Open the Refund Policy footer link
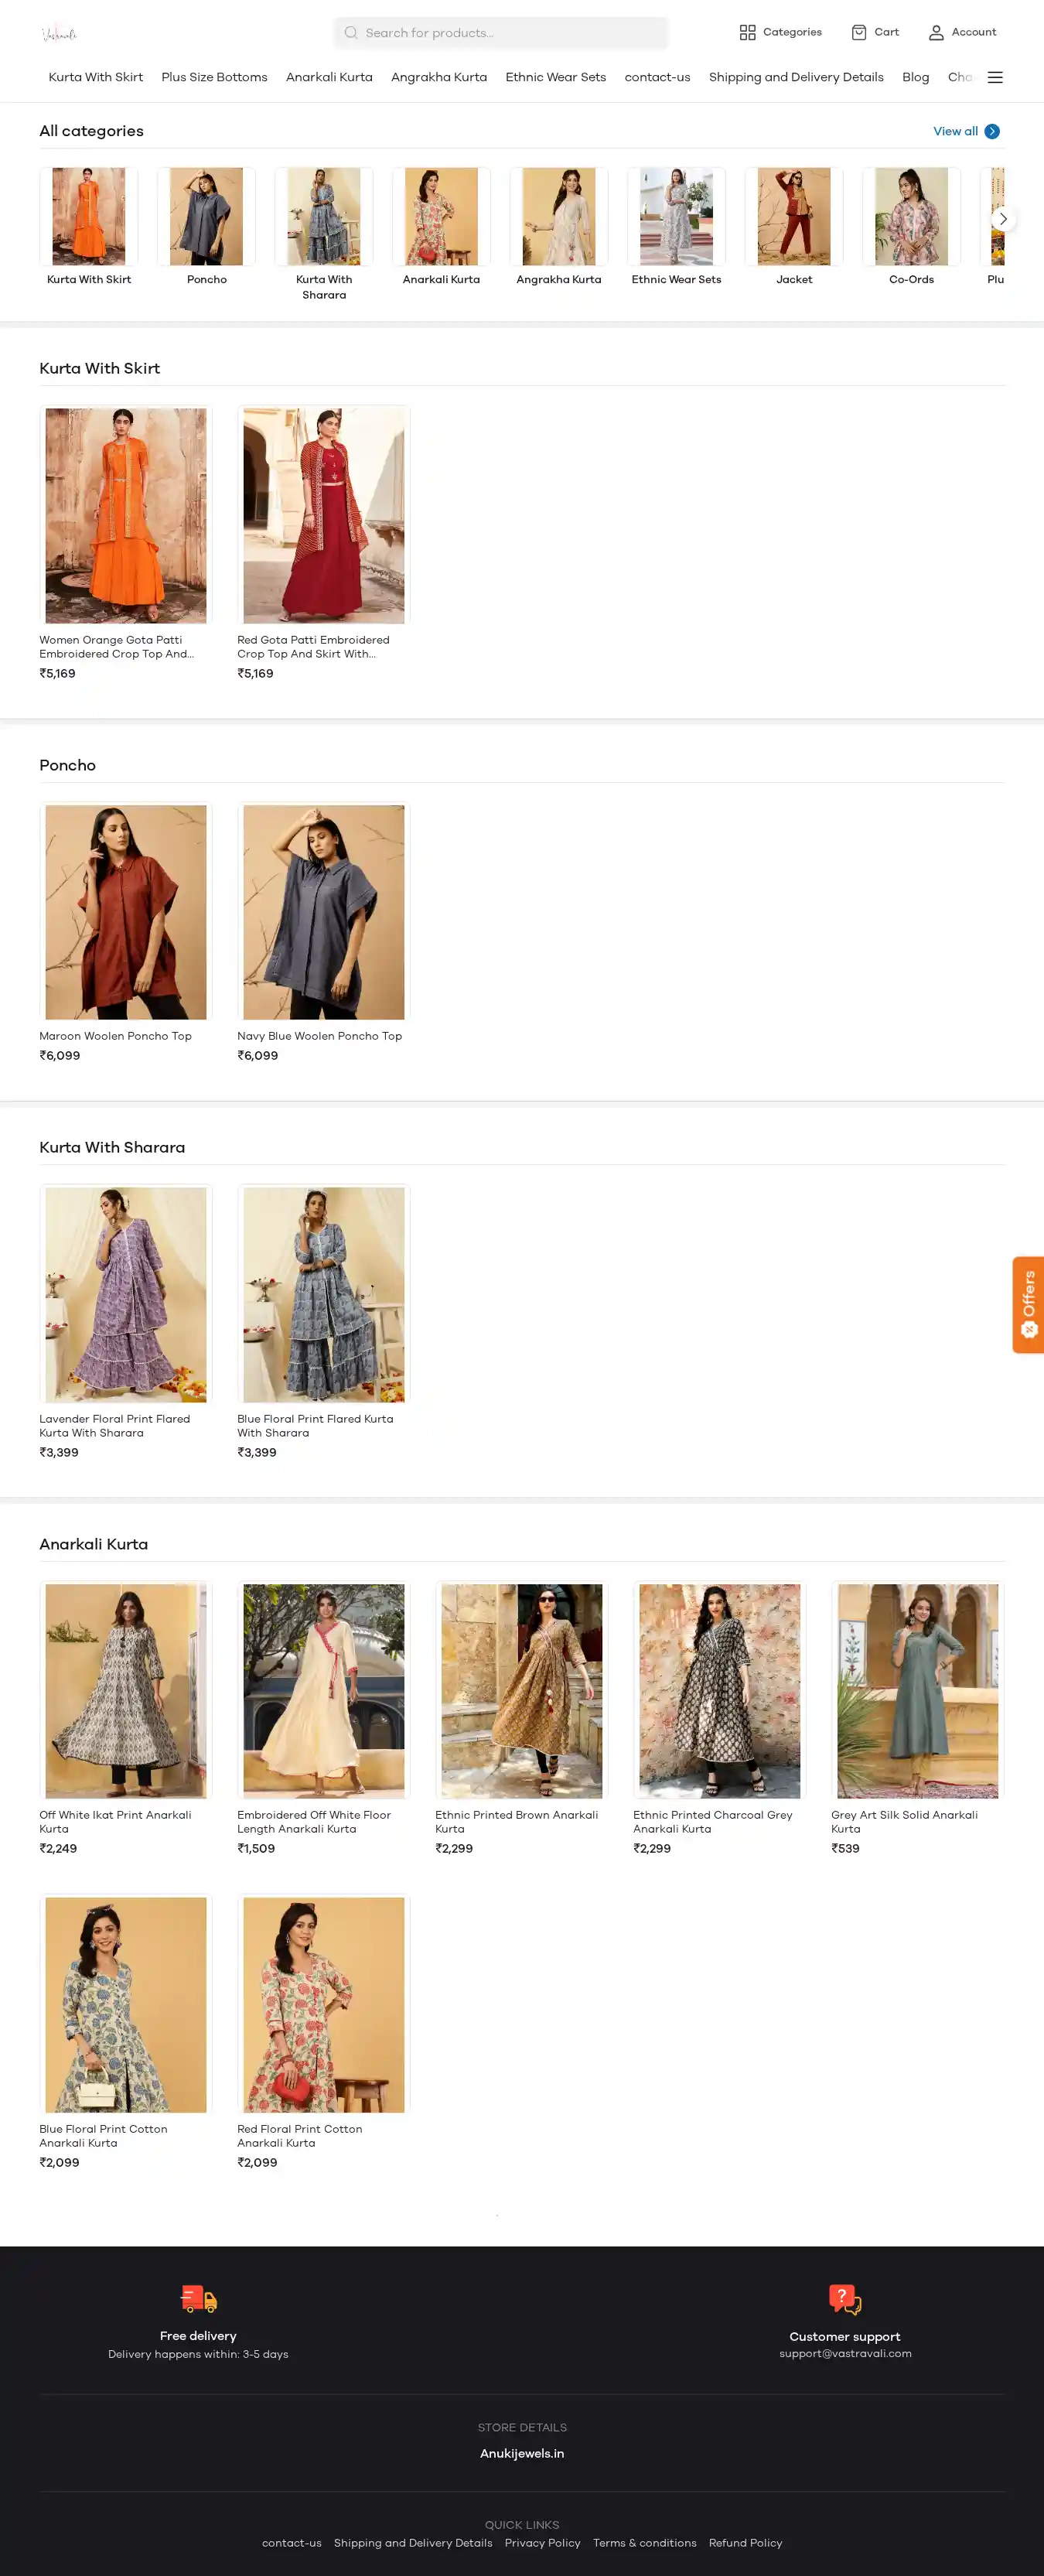 745,2542
